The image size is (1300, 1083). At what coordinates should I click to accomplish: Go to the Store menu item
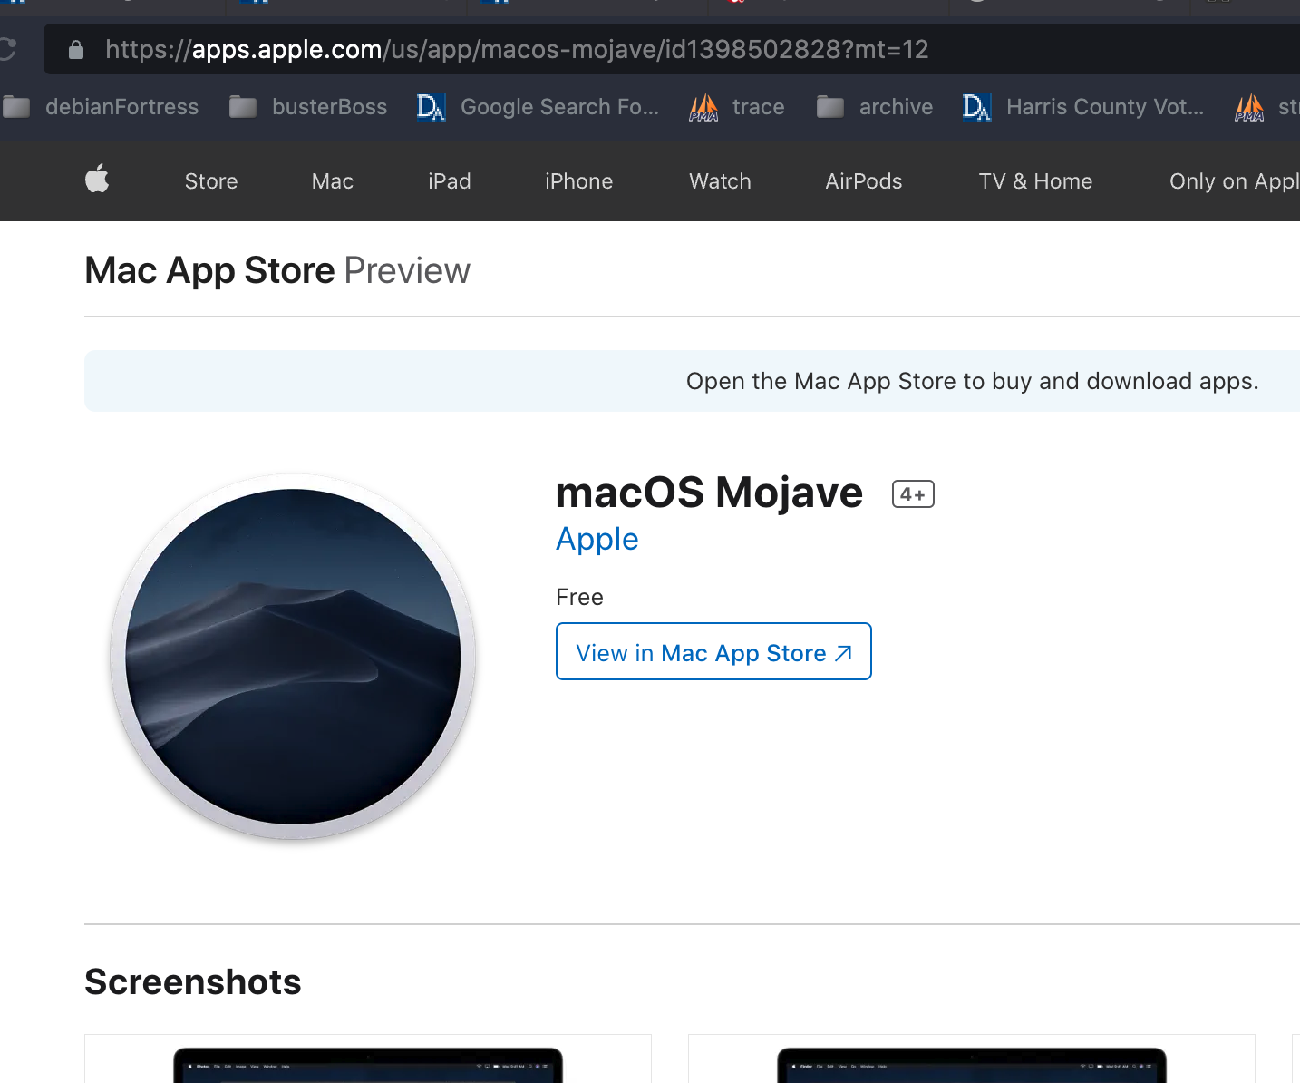(211, 181)
